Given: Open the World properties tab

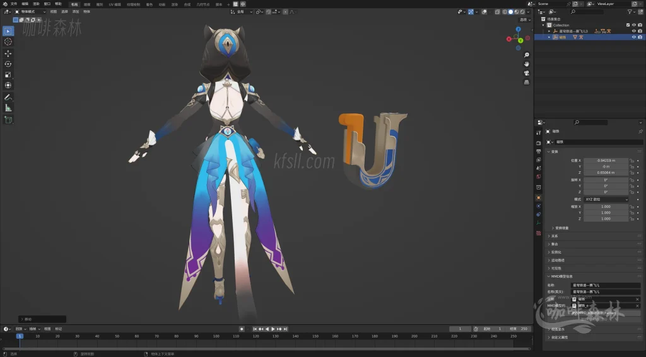Looking at the screenshot, I should [x=539, y=176].
